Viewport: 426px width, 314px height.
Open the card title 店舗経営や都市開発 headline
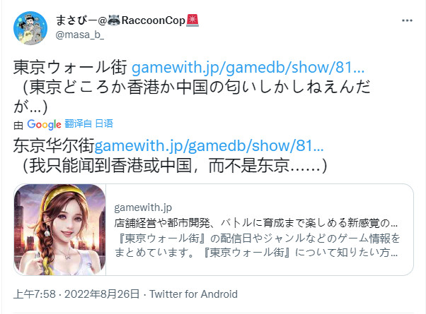(x=256, y=223)
